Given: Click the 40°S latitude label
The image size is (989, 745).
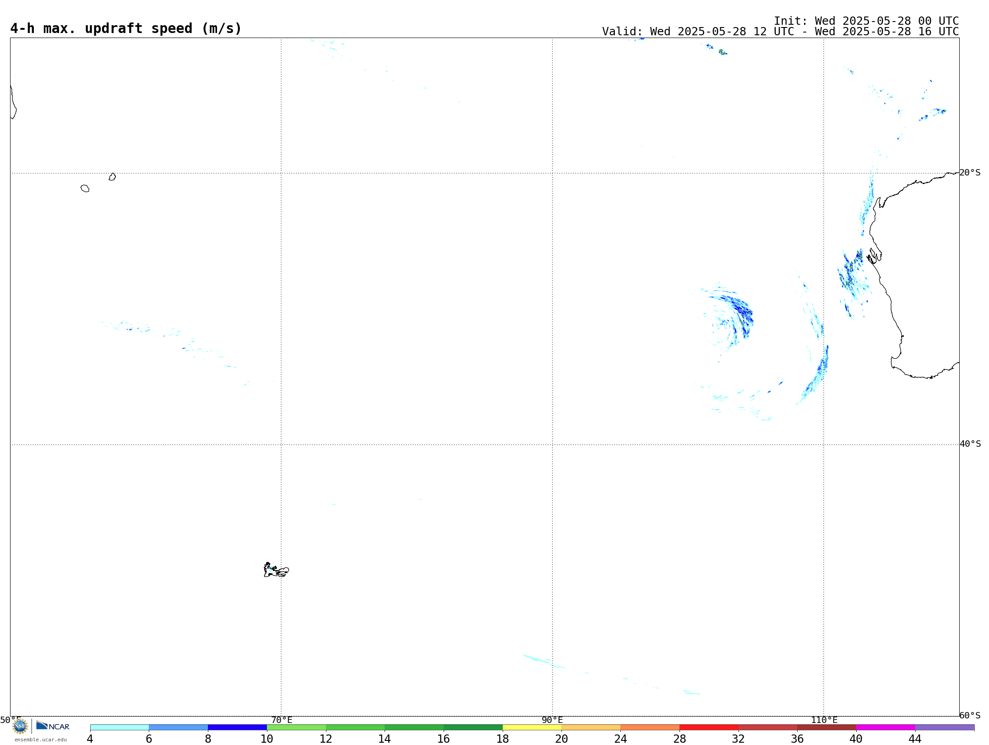Looking at the screenshot, I should pos(970,444).
